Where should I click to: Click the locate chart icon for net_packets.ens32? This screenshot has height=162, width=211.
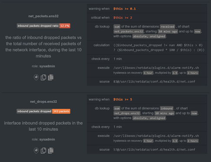point(36,78)
